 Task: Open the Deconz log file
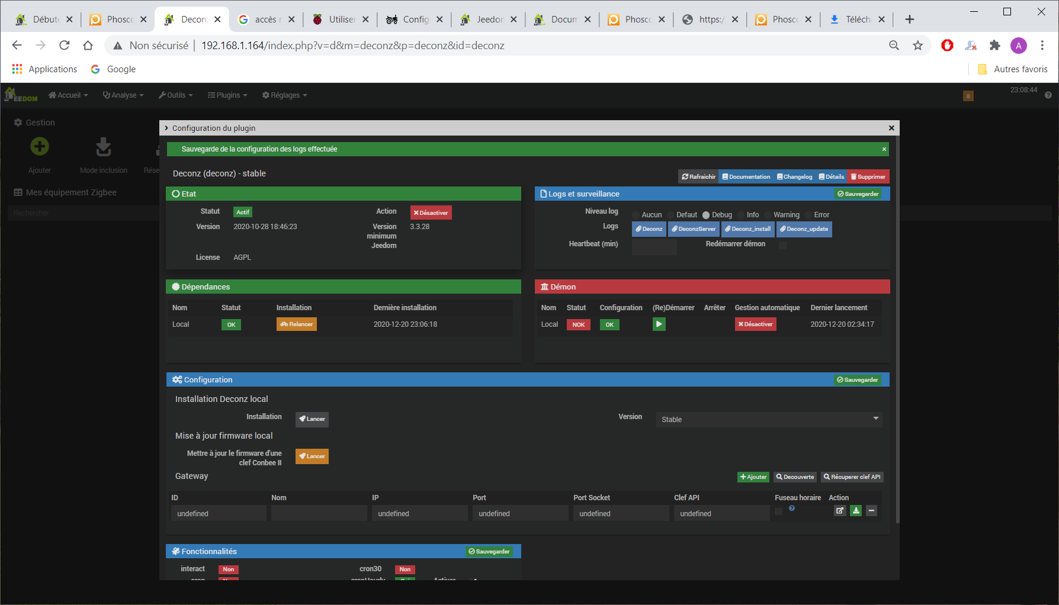pyautogui.click(x=649, y=229)
